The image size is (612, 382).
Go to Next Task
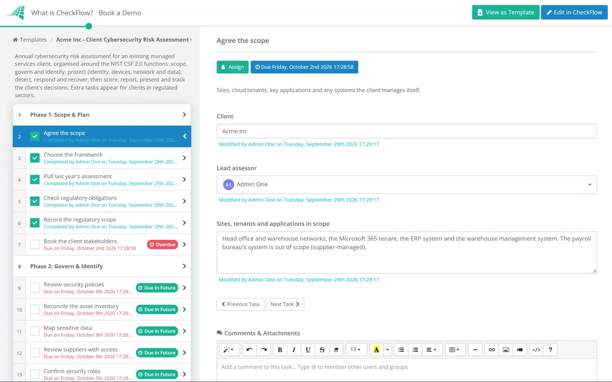coord(285,304)
